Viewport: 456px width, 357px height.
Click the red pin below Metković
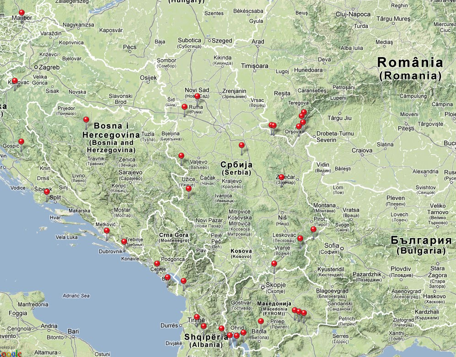point(107,231)
